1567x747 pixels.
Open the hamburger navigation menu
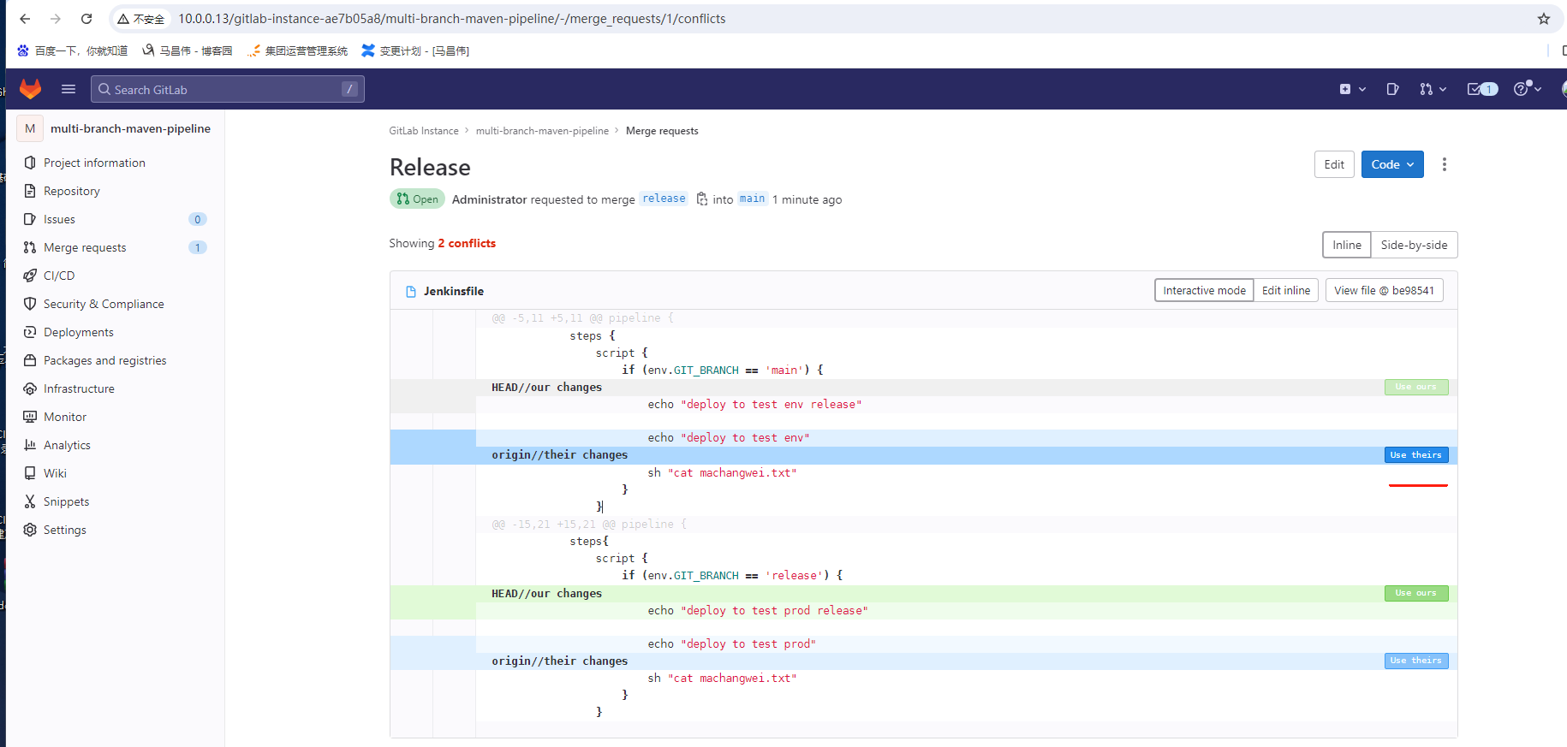(x=69, y=89)
